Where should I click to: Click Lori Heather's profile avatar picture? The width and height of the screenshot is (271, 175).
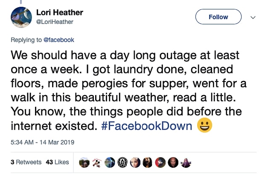pos(21,17)
